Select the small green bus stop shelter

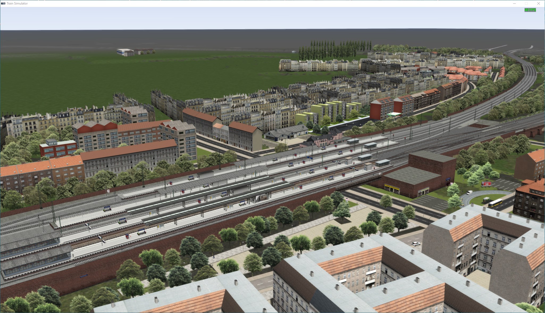(486, 200)
